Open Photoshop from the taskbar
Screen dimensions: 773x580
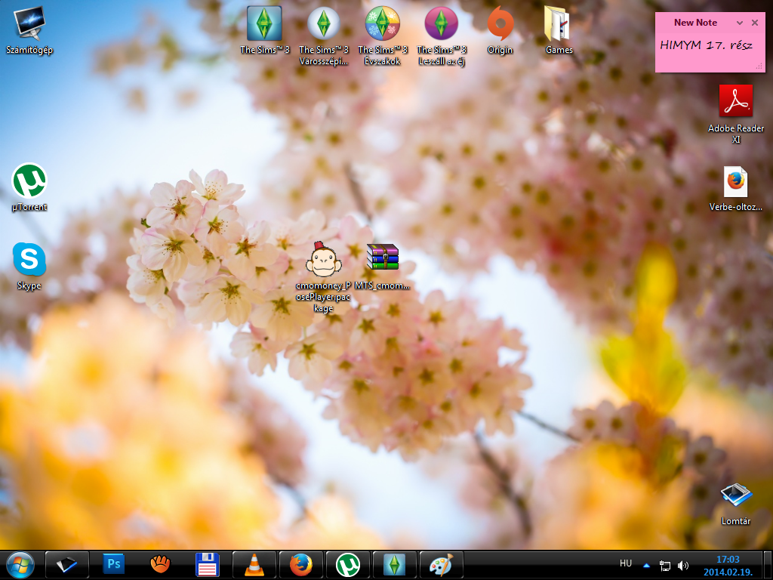[x=113, y=565]
